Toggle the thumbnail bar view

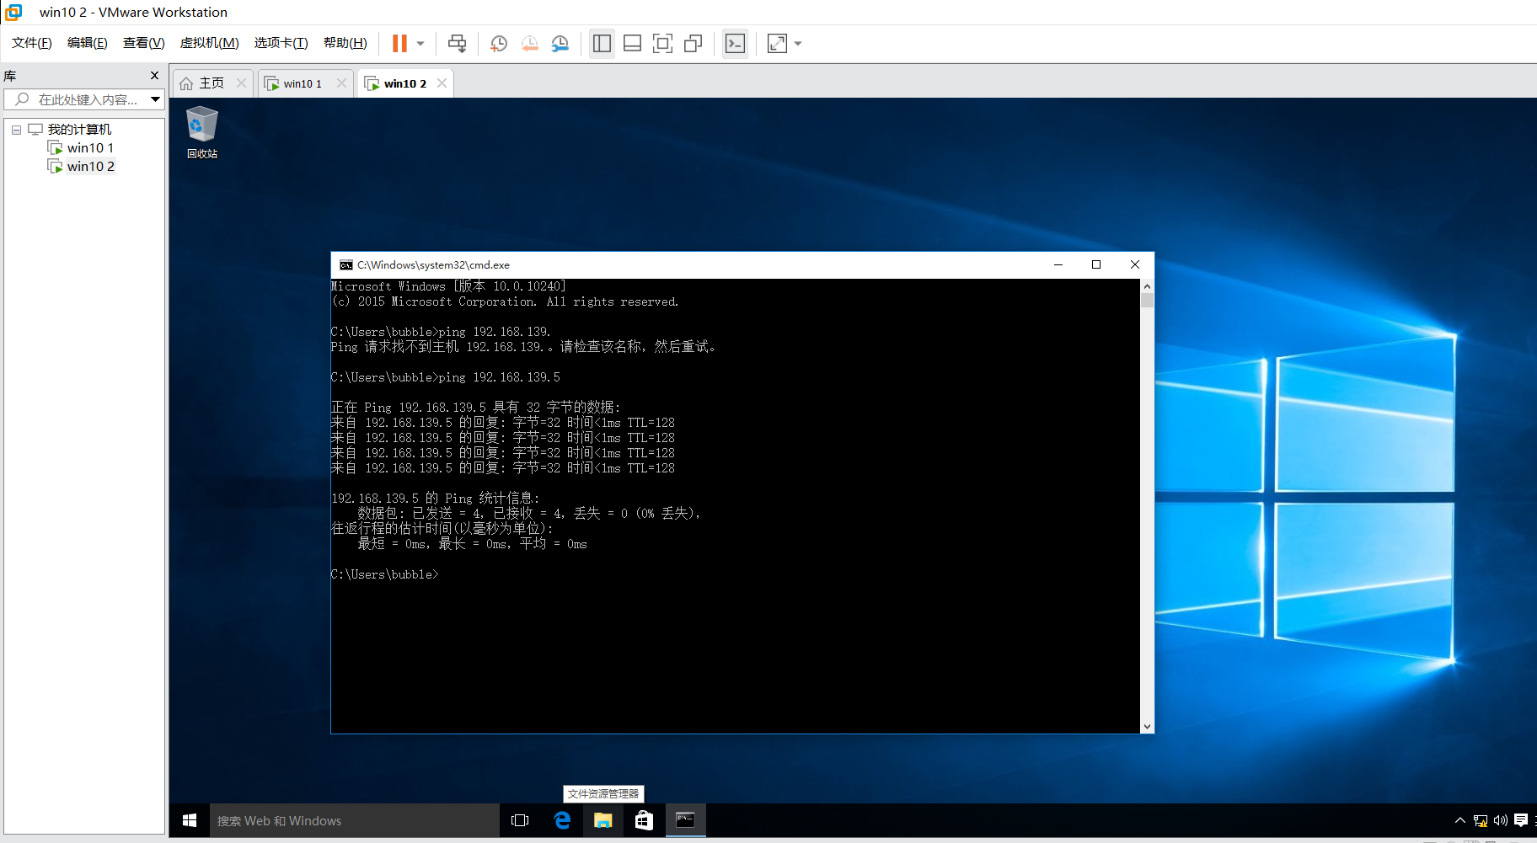pos(632,44)
